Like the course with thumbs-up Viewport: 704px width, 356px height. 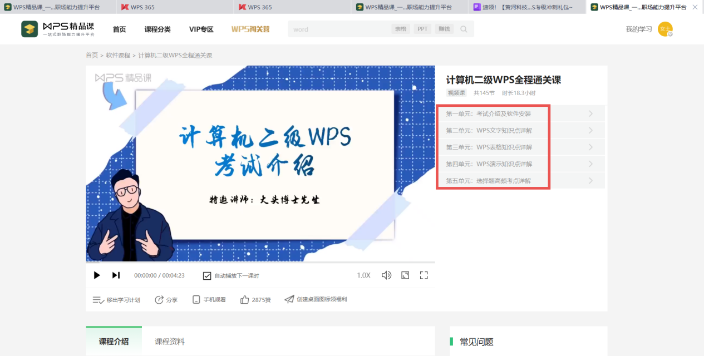point(244,300)
